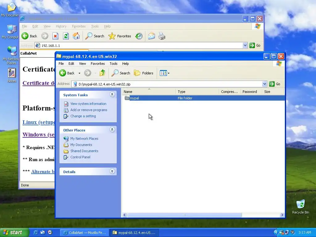The image size is (316, 237).
Task: Sort by Password column header
Action: [x=251, y=92]
